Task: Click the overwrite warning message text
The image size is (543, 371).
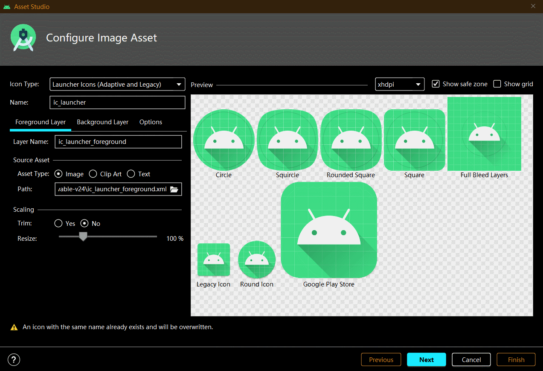Action: [118, 327]
